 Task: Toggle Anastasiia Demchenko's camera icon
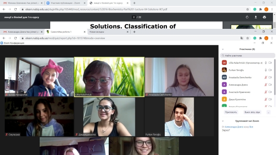pyautogui.click(x=270, y=77)
